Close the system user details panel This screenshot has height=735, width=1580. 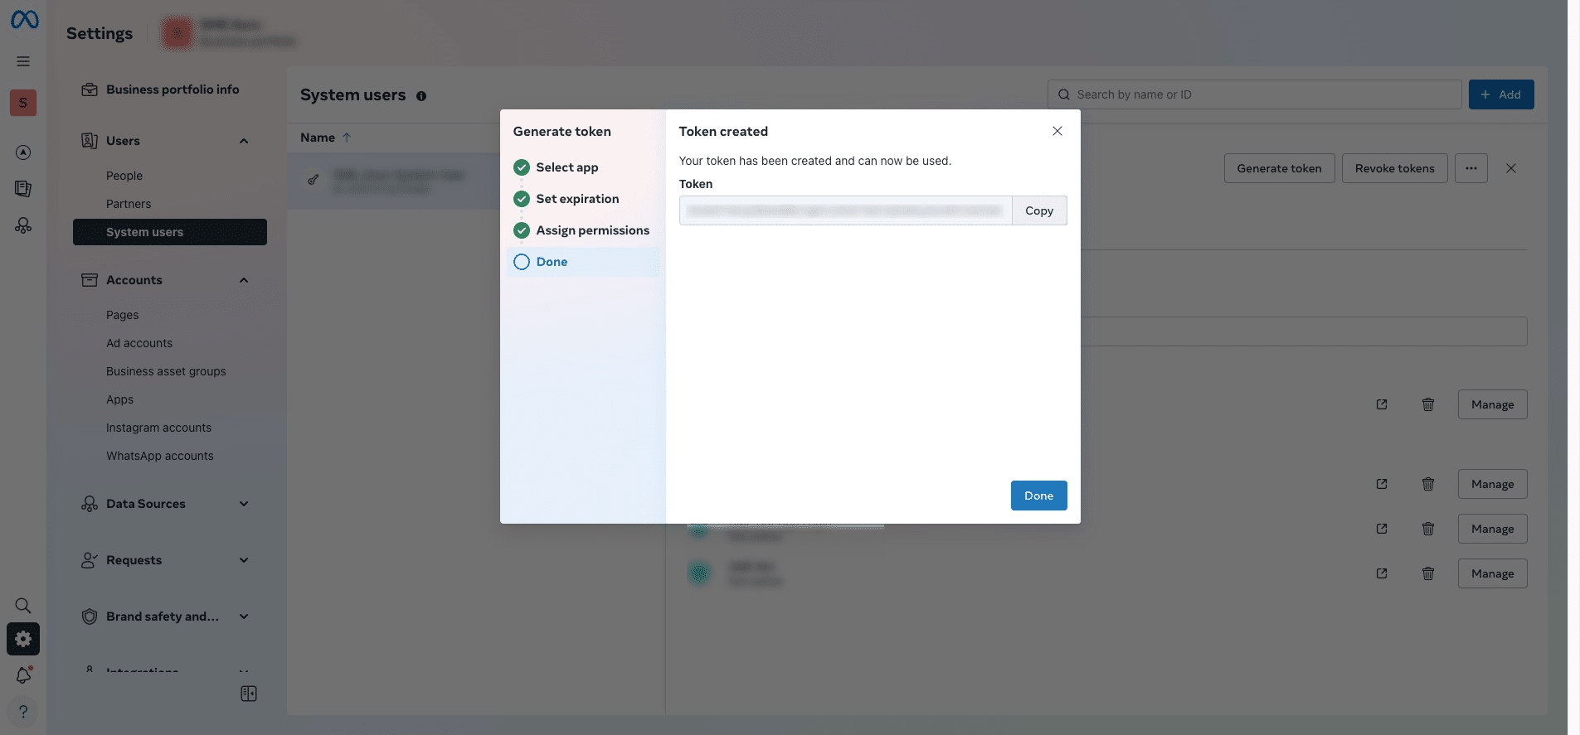tap(1511, 168)
